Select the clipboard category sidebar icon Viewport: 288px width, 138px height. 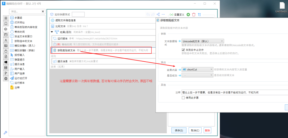(x=6, y=51)
